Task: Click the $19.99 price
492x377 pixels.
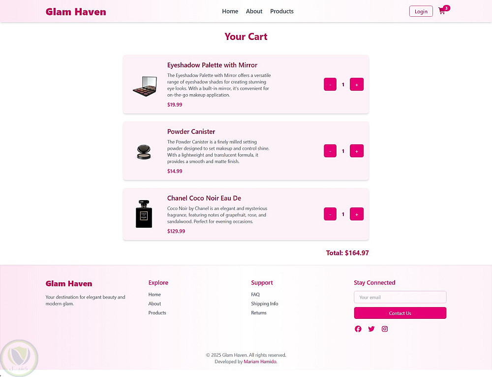Action: click(x=175, y=104)
